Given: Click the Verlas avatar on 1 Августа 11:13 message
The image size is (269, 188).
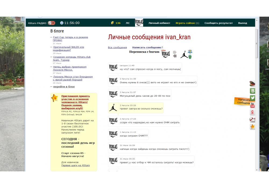Looking at the screenshot, I should (113, 134).
